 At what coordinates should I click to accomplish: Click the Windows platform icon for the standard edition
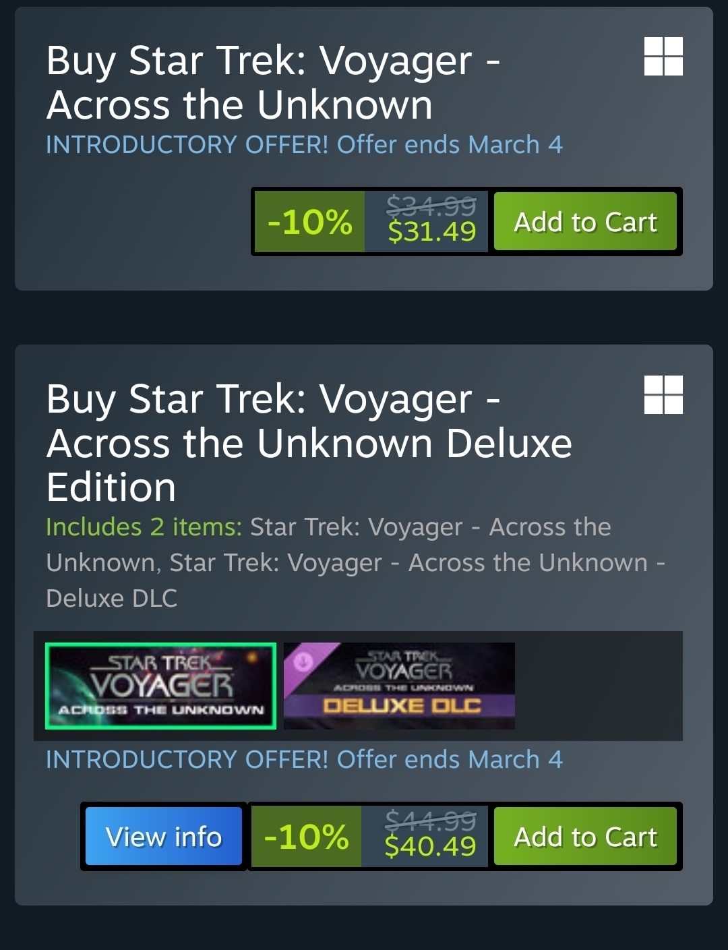663,57
